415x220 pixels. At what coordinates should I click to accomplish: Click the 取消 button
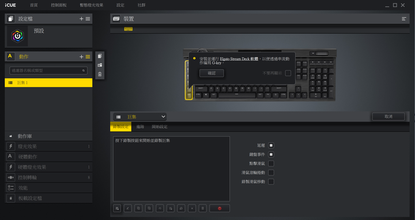click(x=388, y=116)
